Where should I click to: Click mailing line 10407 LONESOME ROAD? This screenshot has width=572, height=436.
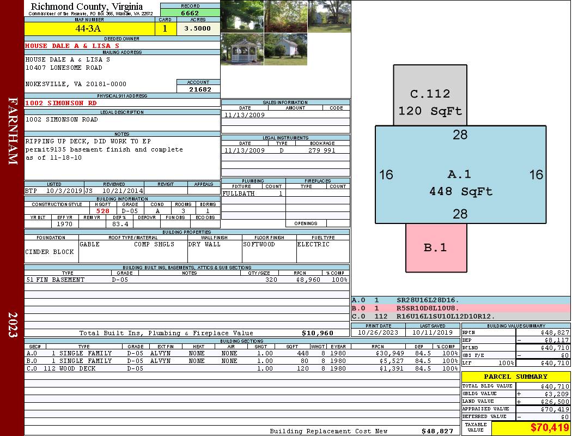64,68
